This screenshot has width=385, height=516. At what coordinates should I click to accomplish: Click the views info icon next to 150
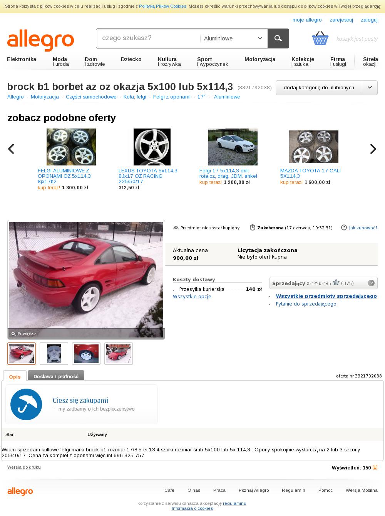(x=375, y=468)
